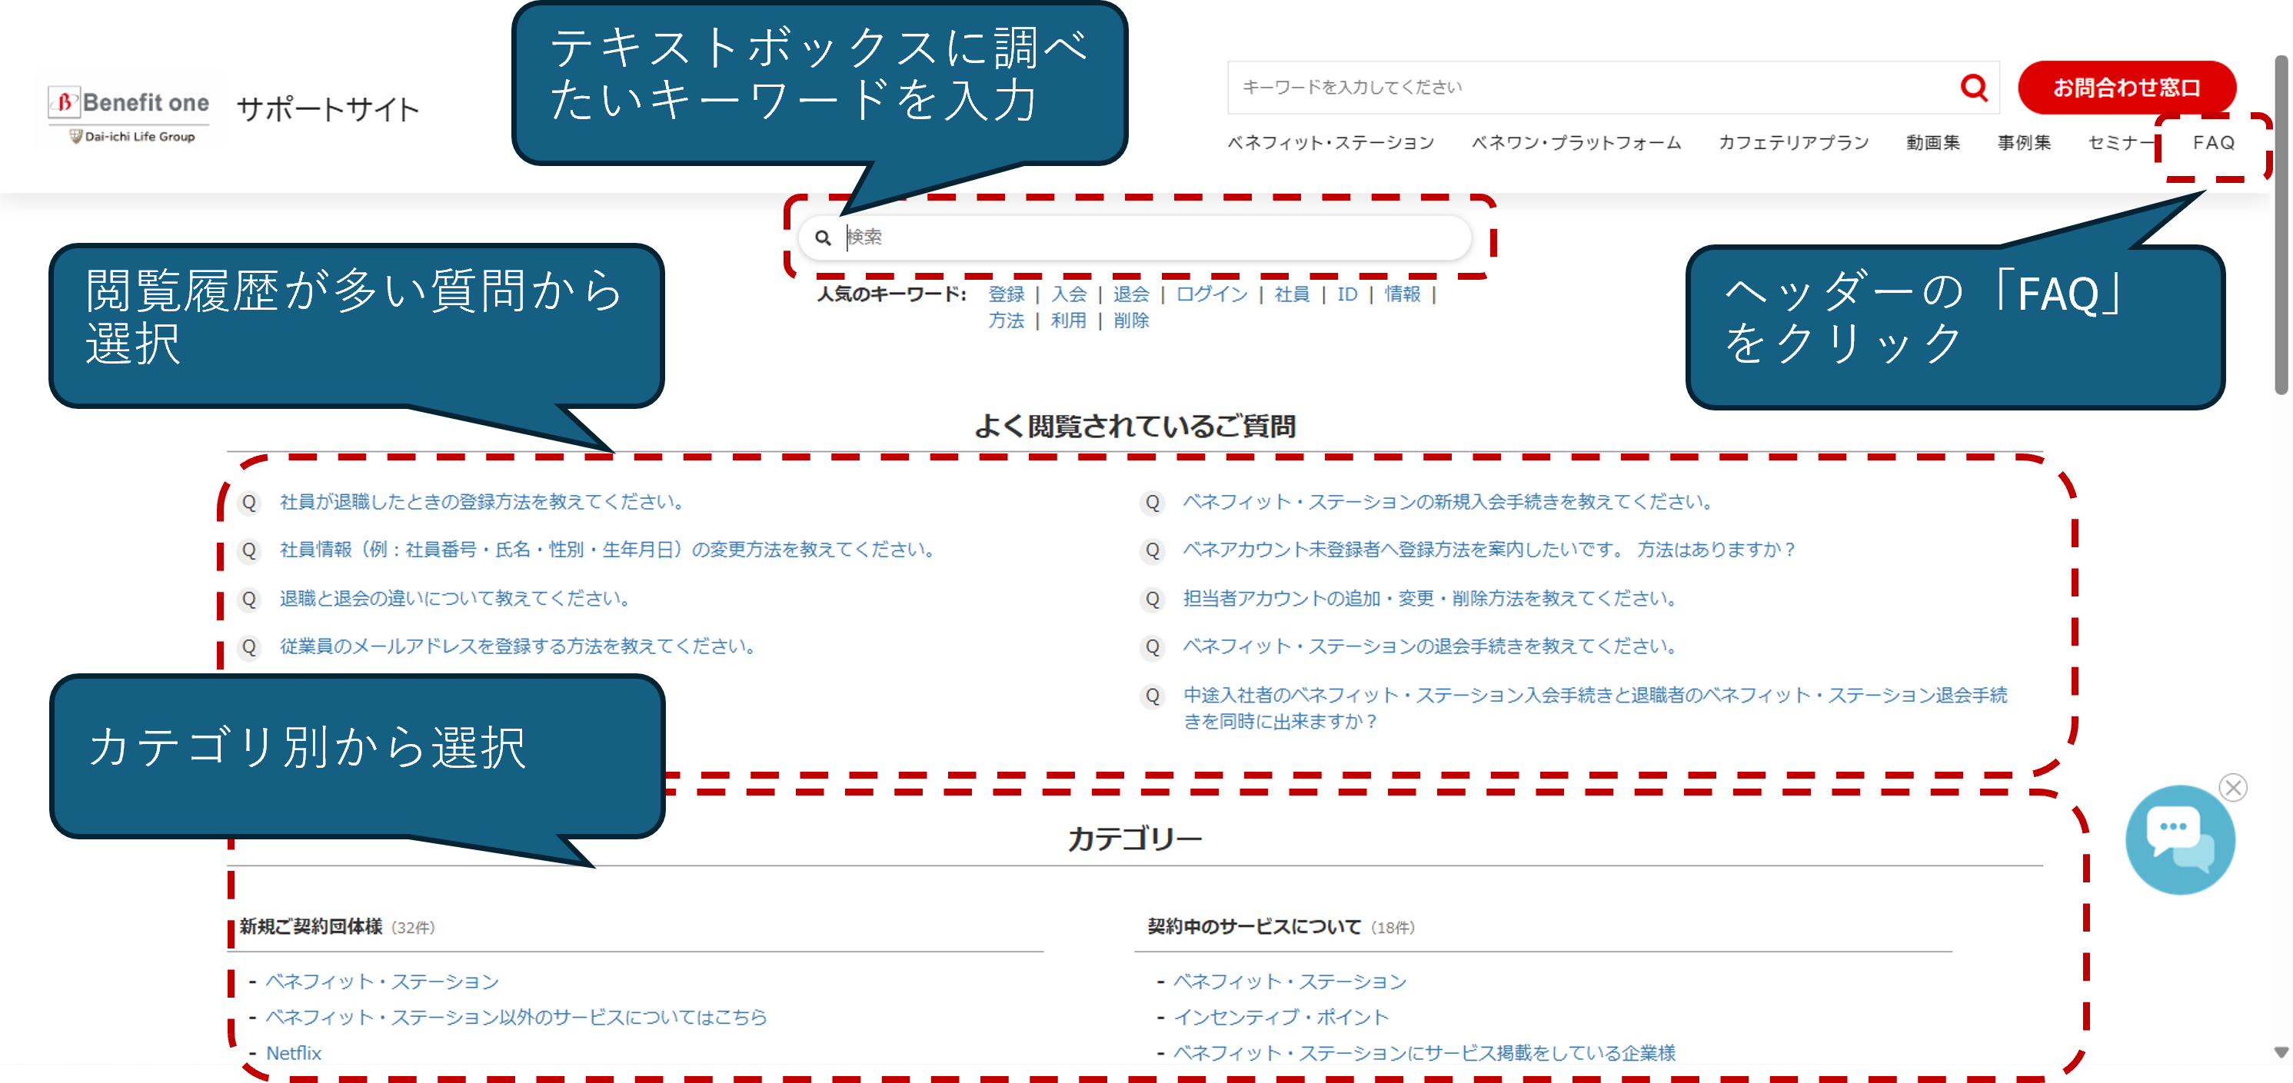Open question ベネフィット・ステーションの新規入会手続き
Screen dimensions: 2293x1083
click(1447, 502)
